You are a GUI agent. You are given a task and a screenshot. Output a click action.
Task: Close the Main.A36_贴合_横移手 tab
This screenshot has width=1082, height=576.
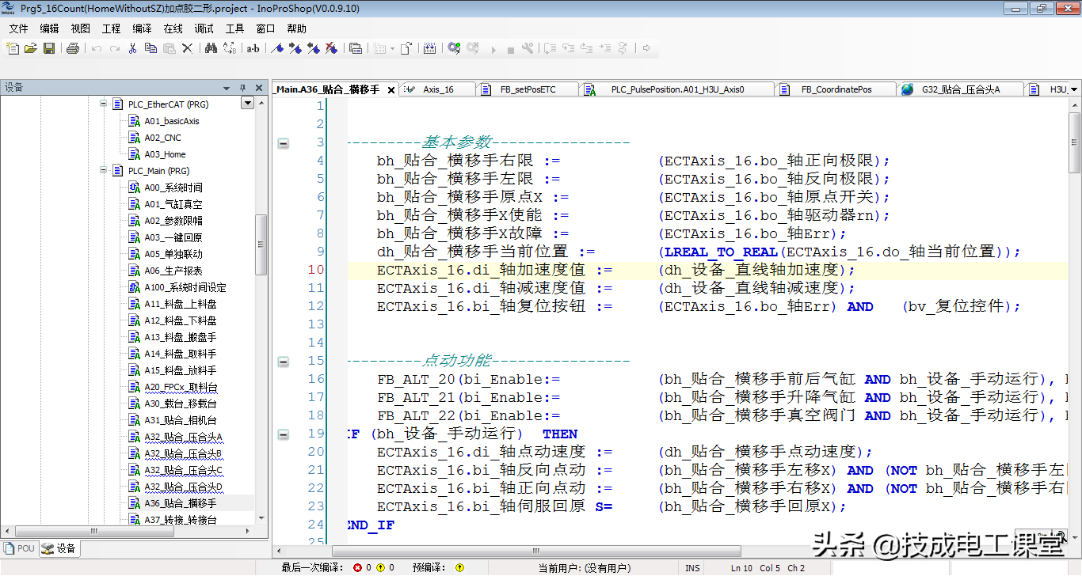(x=391, y=90)
